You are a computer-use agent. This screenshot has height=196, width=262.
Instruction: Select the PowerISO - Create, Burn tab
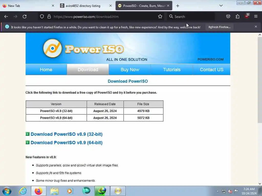(x=144, y=6)
